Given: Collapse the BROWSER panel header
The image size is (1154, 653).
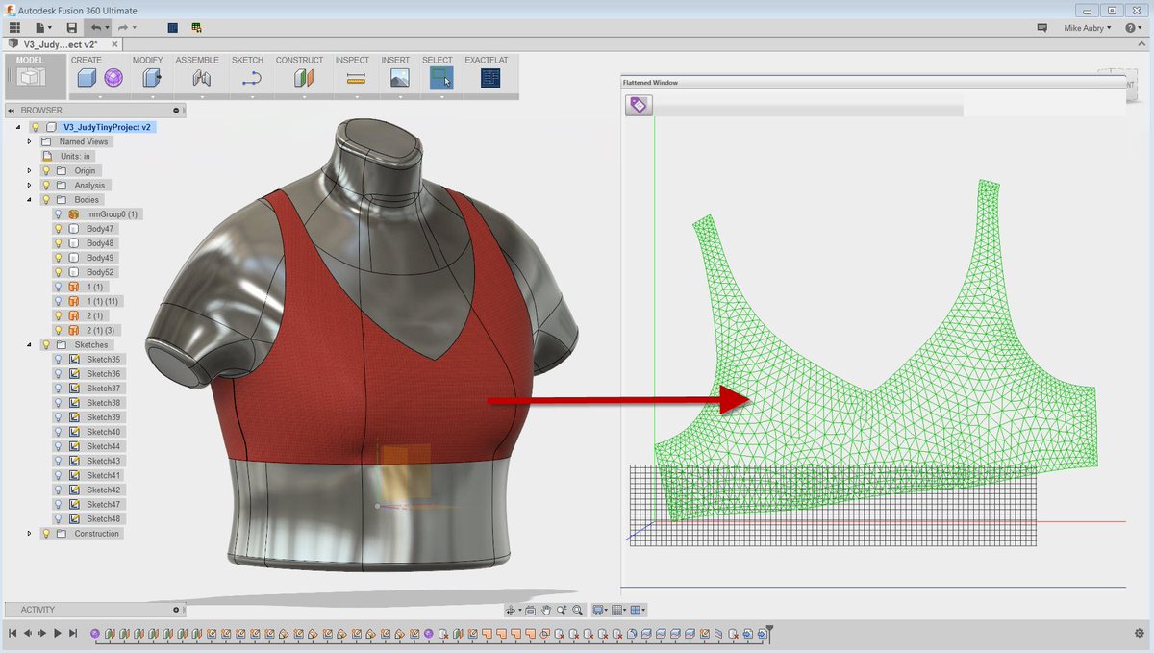Looking at the screenshot, I should click(x=12, y=110).
